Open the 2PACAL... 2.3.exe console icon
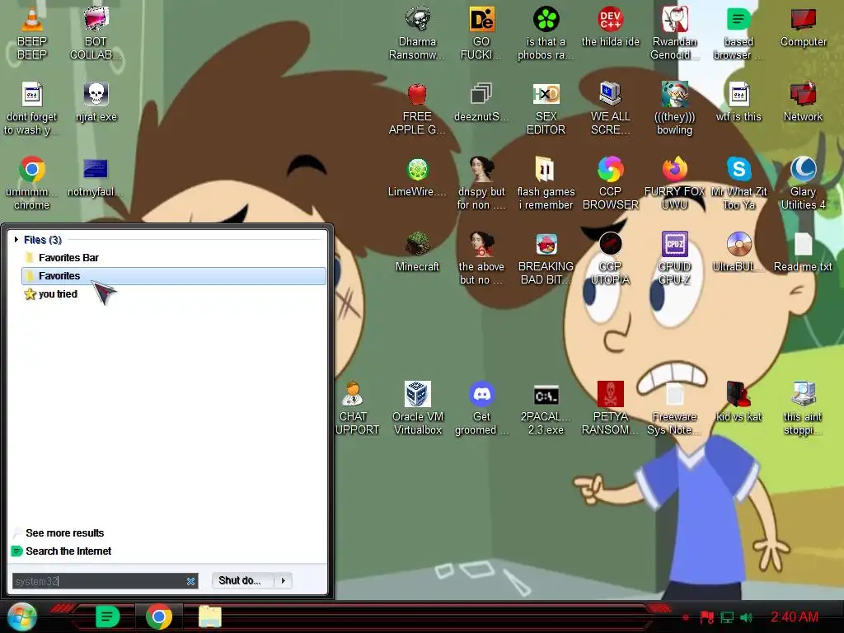 546,395
